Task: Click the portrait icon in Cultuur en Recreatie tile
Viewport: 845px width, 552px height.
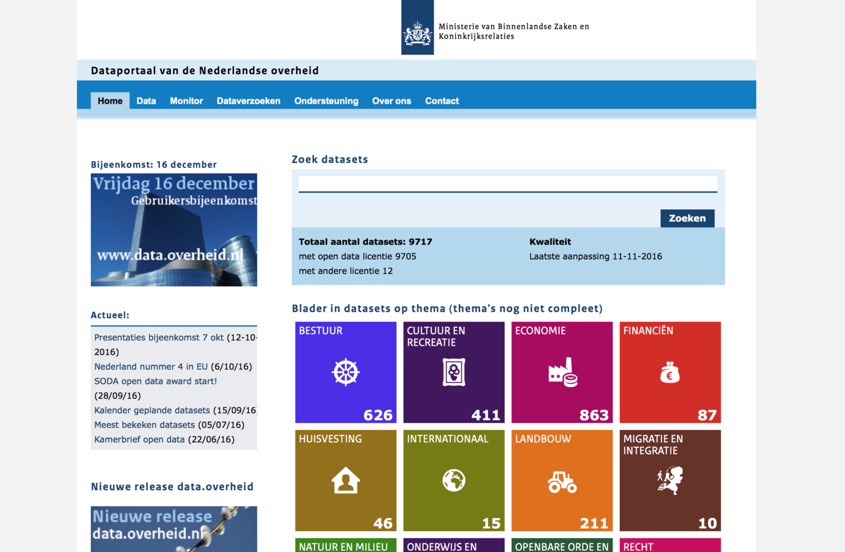Action: point(454,372)
